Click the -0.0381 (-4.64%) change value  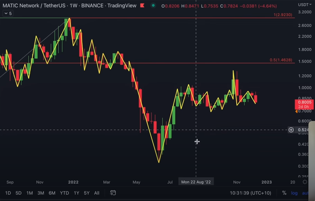click(258, 6)
